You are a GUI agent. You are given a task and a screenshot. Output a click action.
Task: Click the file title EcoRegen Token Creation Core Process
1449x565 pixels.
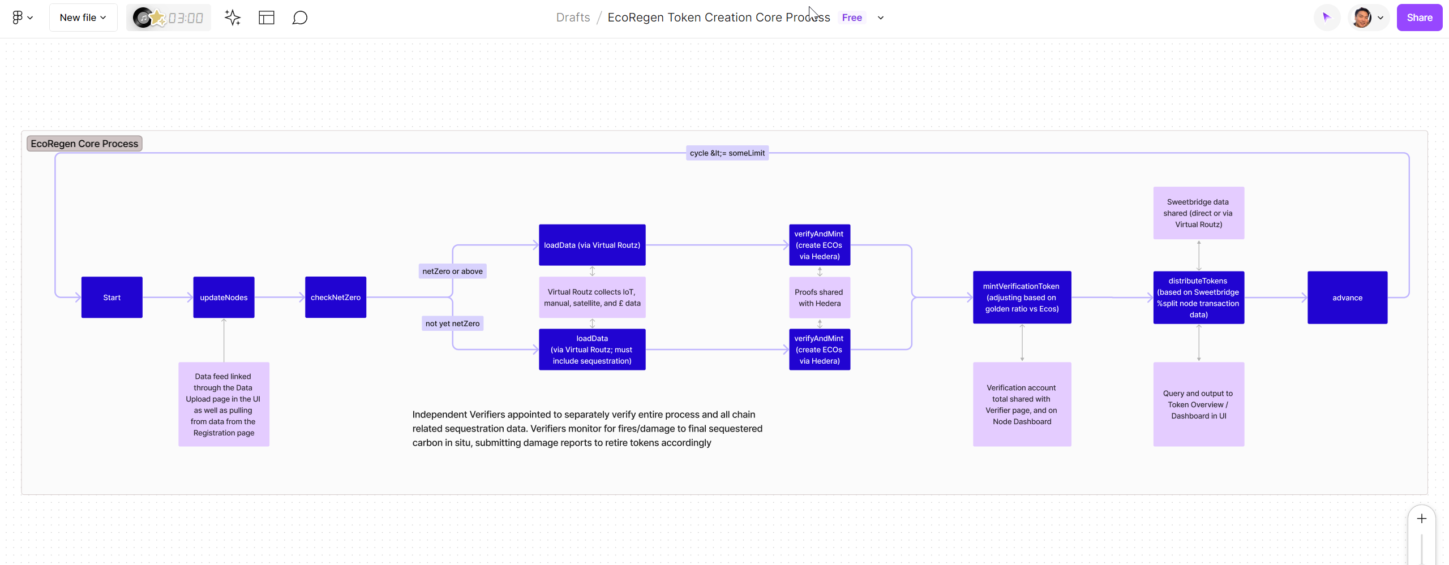pyautogui.click(x=719, y=18)
